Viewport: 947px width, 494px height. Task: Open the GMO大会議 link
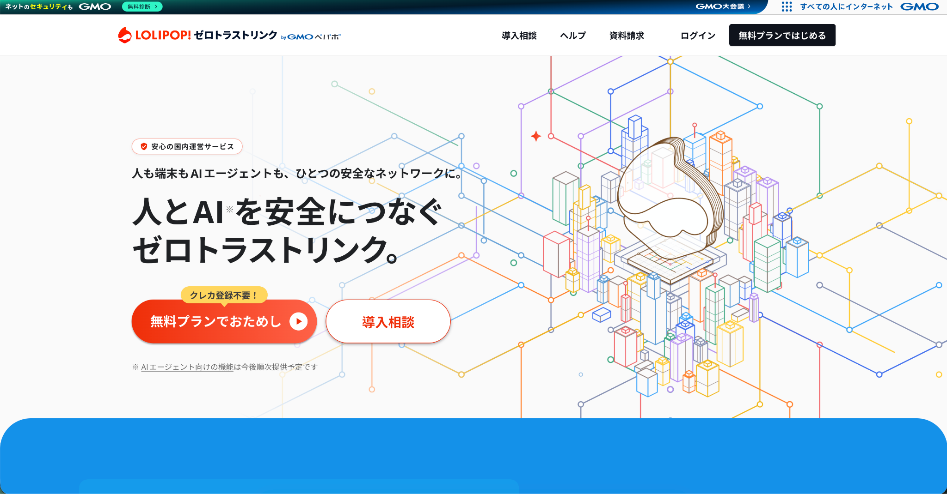[x=723, y=6]
